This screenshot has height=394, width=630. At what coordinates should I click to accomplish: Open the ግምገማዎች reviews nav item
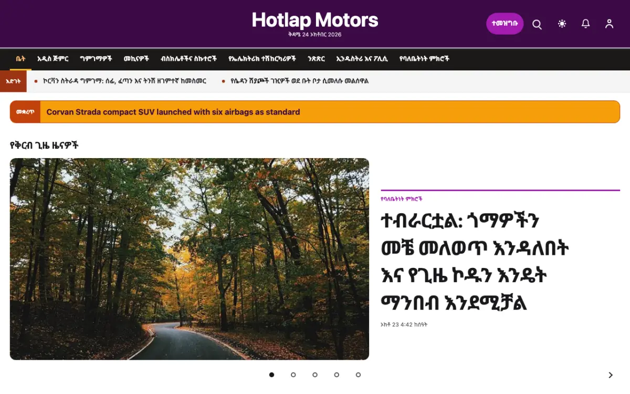(96, 59)
